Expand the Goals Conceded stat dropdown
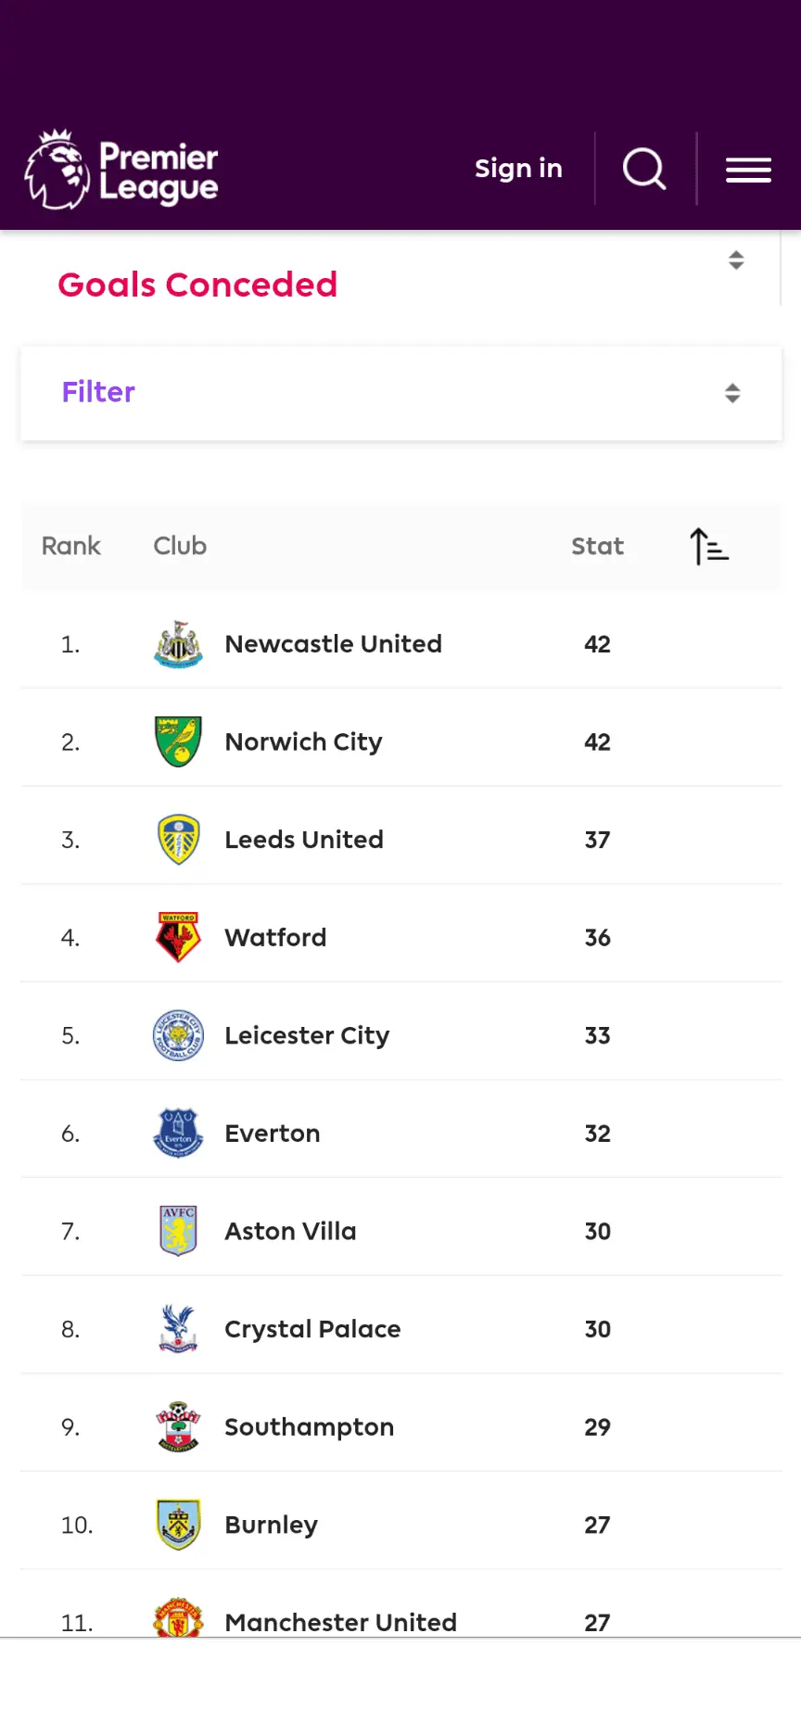801x1735 pixels. 736,260
